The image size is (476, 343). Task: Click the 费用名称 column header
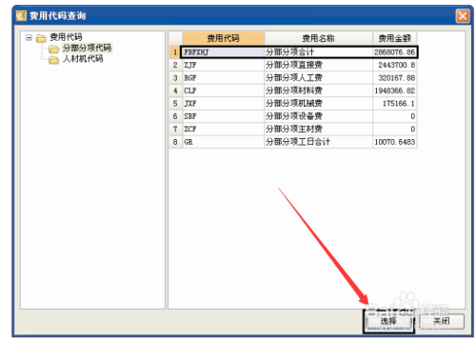(319, 39)
